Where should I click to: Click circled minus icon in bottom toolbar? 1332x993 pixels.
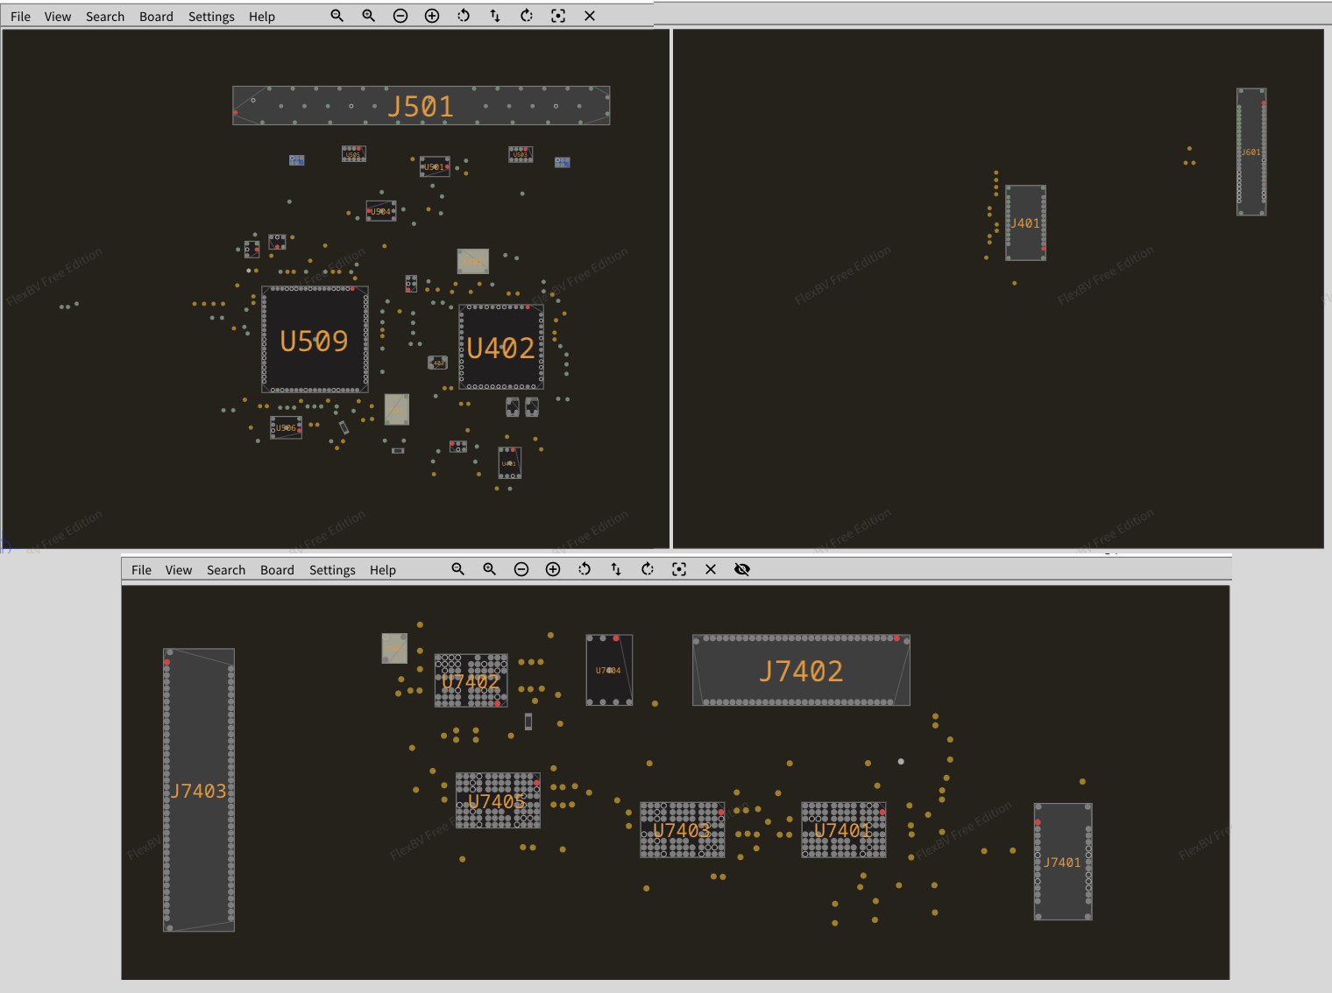click(x=521, y=569)
